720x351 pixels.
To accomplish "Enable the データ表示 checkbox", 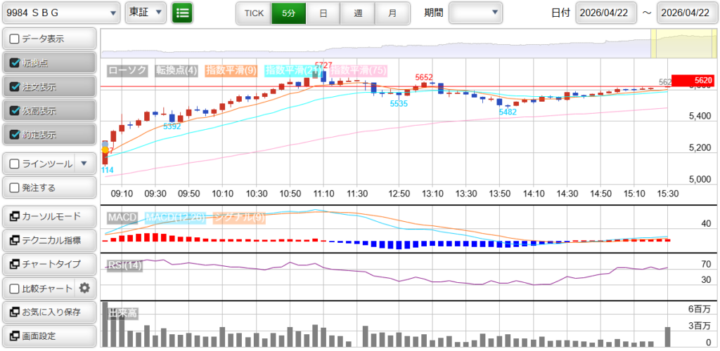I will tap(15, 39).
